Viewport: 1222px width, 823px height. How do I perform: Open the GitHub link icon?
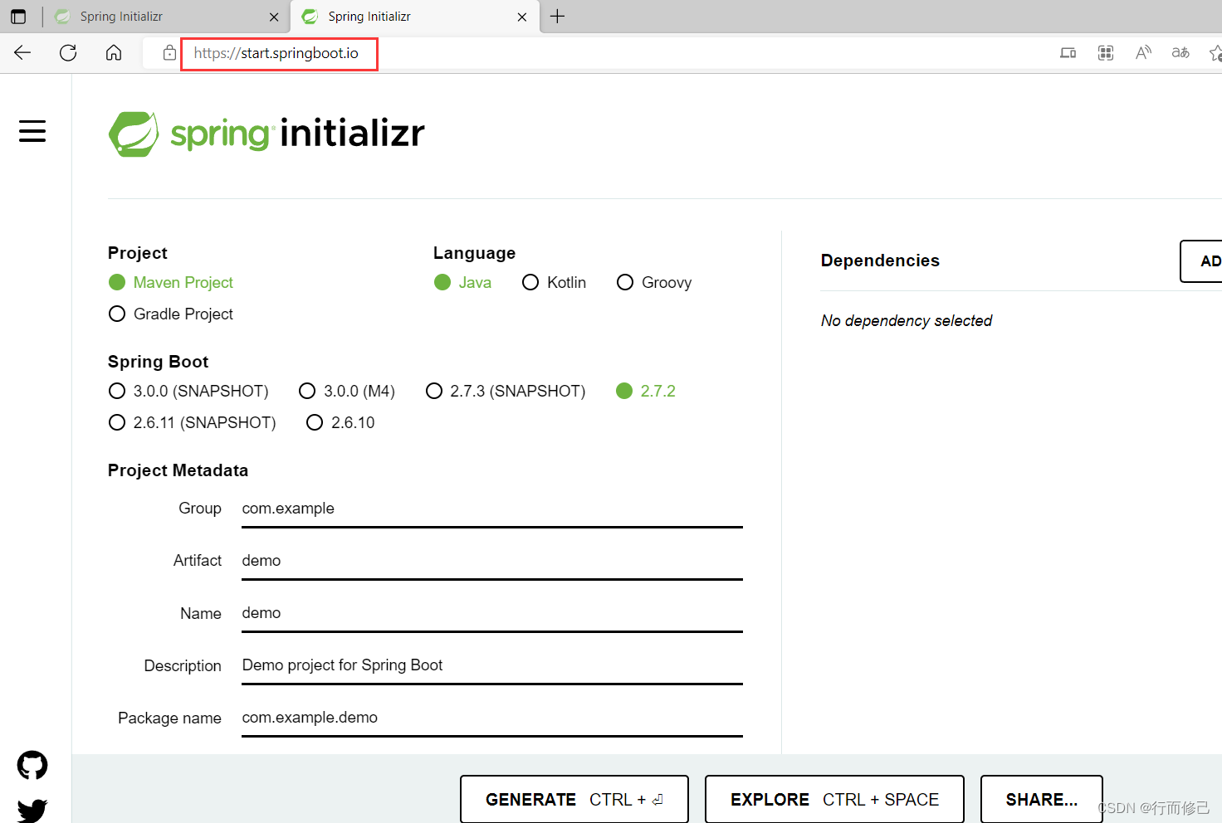32,765
